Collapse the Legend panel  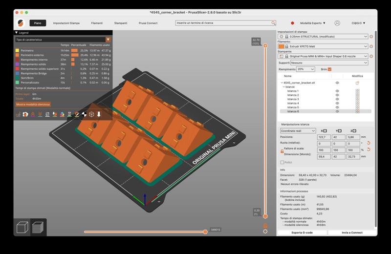[17, 33]
